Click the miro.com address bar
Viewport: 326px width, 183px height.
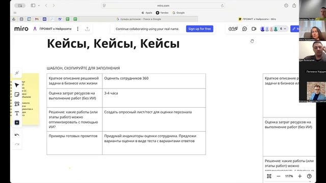coord(163,6)
